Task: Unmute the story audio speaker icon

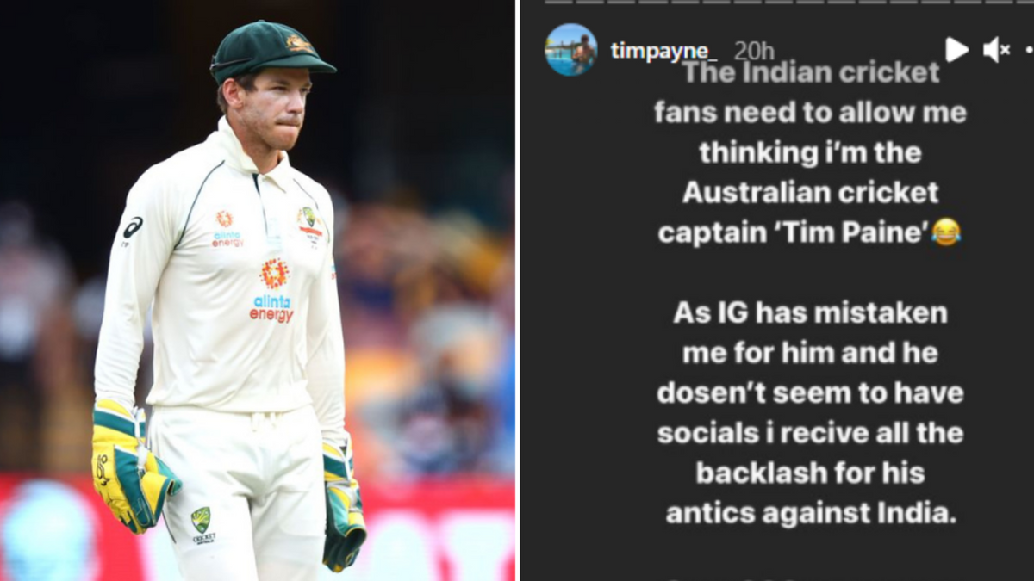Action: click(996, 50)
